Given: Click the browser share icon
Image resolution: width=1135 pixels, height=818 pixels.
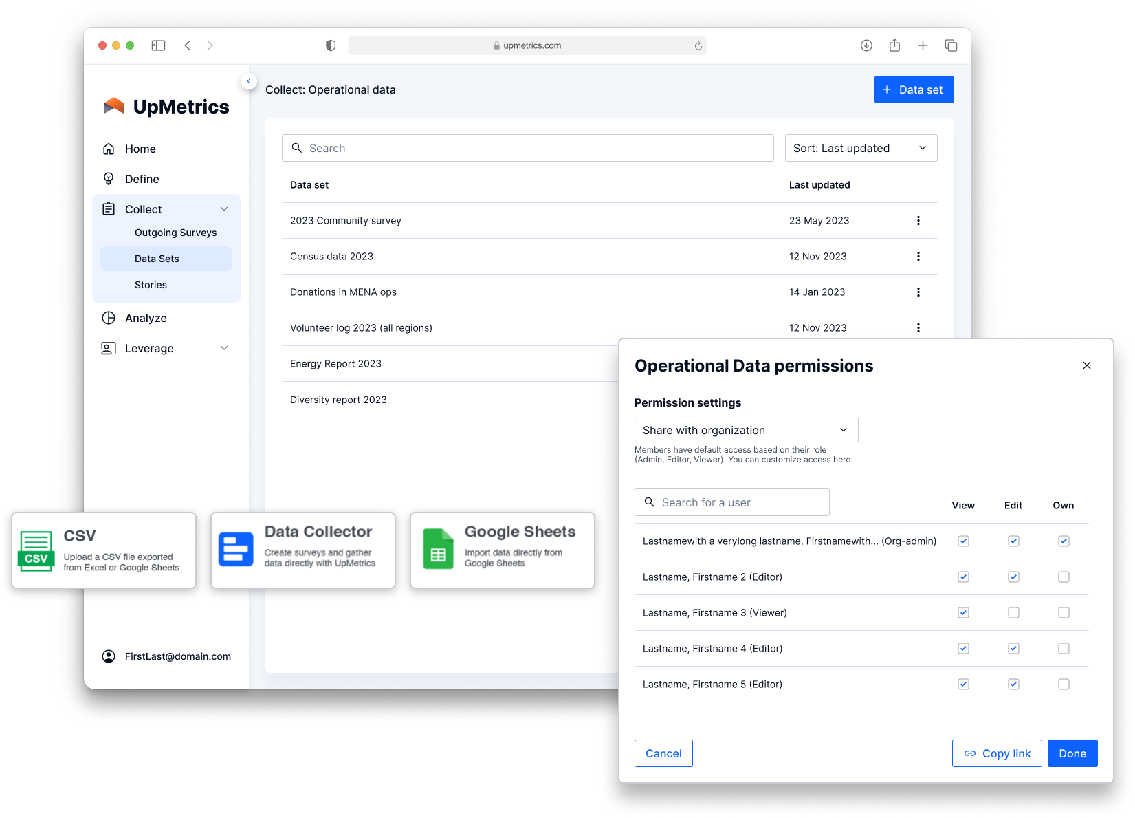Looking at the screenshot, I should pos(894,45).
